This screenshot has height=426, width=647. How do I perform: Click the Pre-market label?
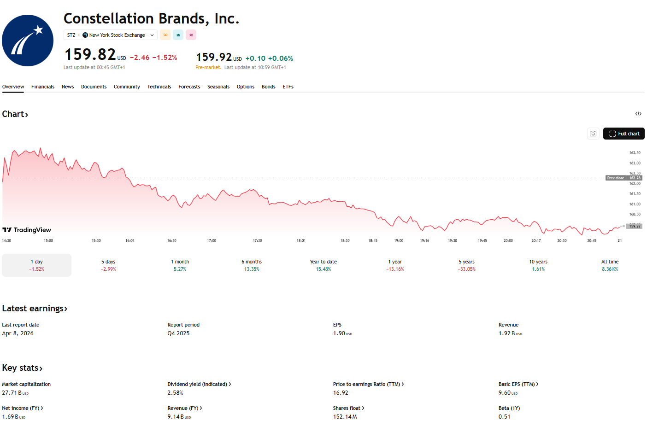pos(208,67)
